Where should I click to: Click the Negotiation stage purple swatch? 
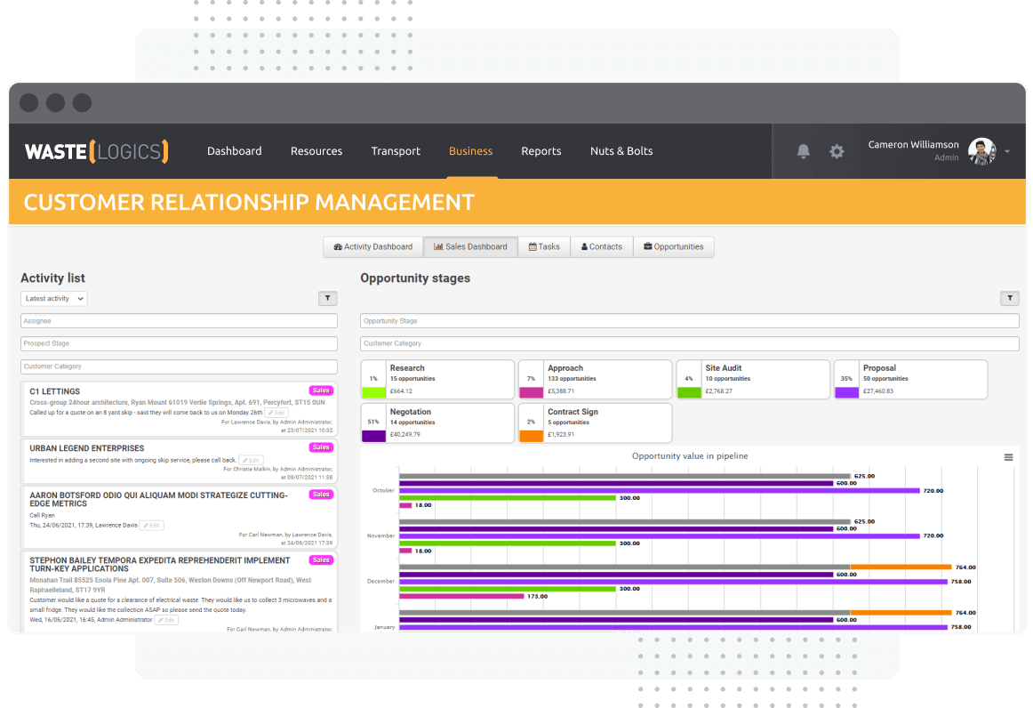373,436
